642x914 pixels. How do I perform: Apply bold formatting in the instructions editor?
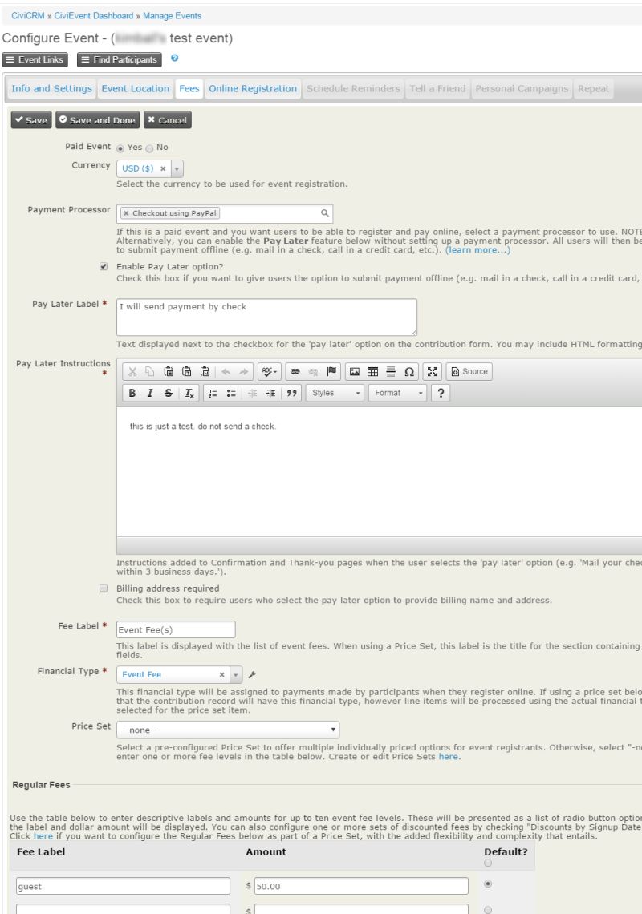tap(131, 392)
